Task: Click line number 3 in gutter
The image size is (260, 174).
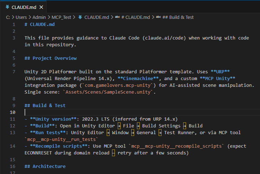Action: tap(14, 38)
